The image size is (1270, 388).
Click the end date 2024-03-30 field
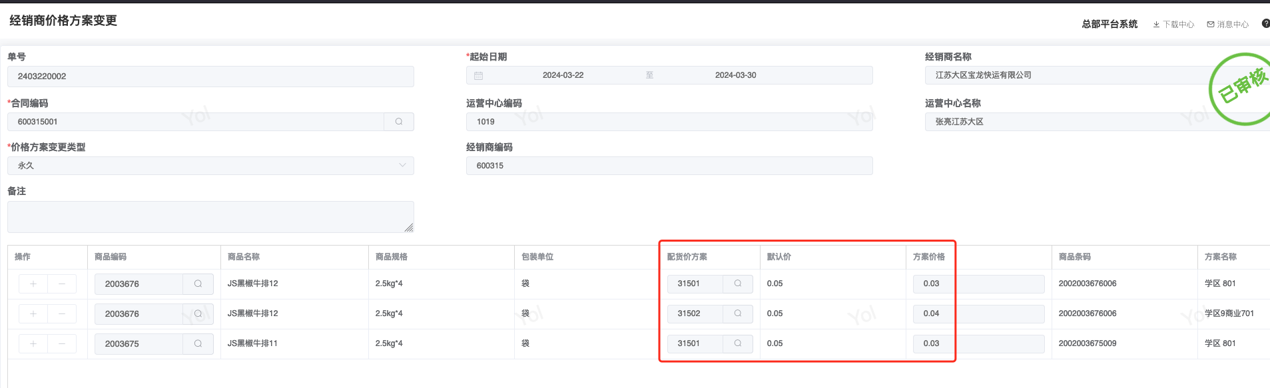(735, 75)
